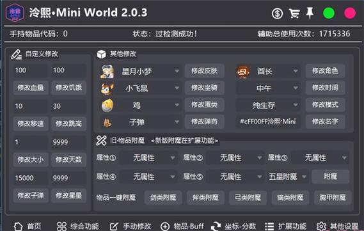
Task: Open the 其他设置 tab
Action: (338, 226)
